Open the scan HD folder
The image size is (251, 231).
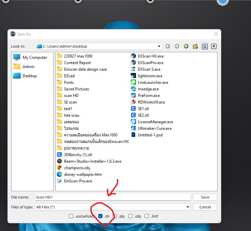[68, 95]
